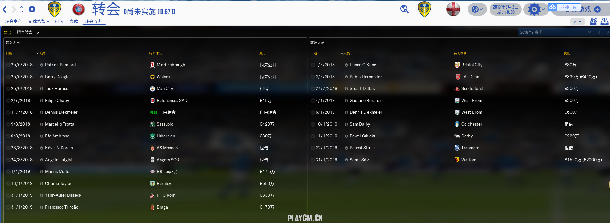Click Leeds badge left of UEFA logo
Image resolution: width=610 pixels, height=223 pixels.
tap(54, 9)
